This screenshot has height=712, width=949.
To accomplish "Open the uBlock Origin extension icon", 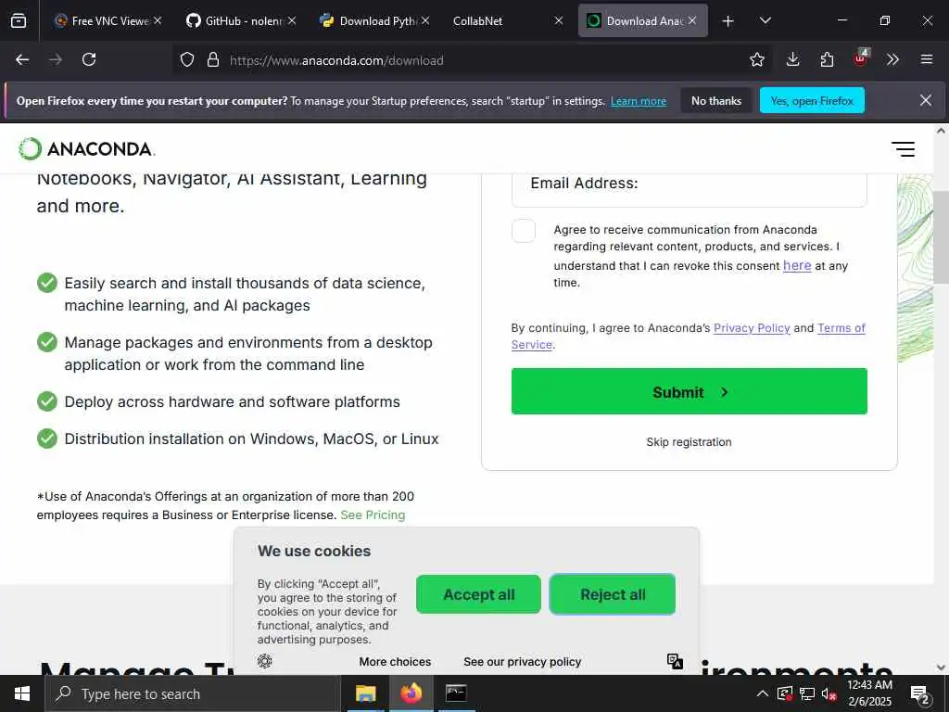I will tap(861, 58).
